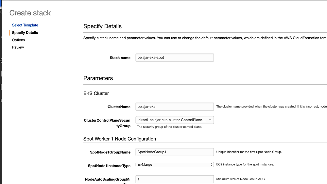Click the Parameters section heading
The height and width of the screenshot is (184, 327).
pyautogui.click(x=98, y=78)
